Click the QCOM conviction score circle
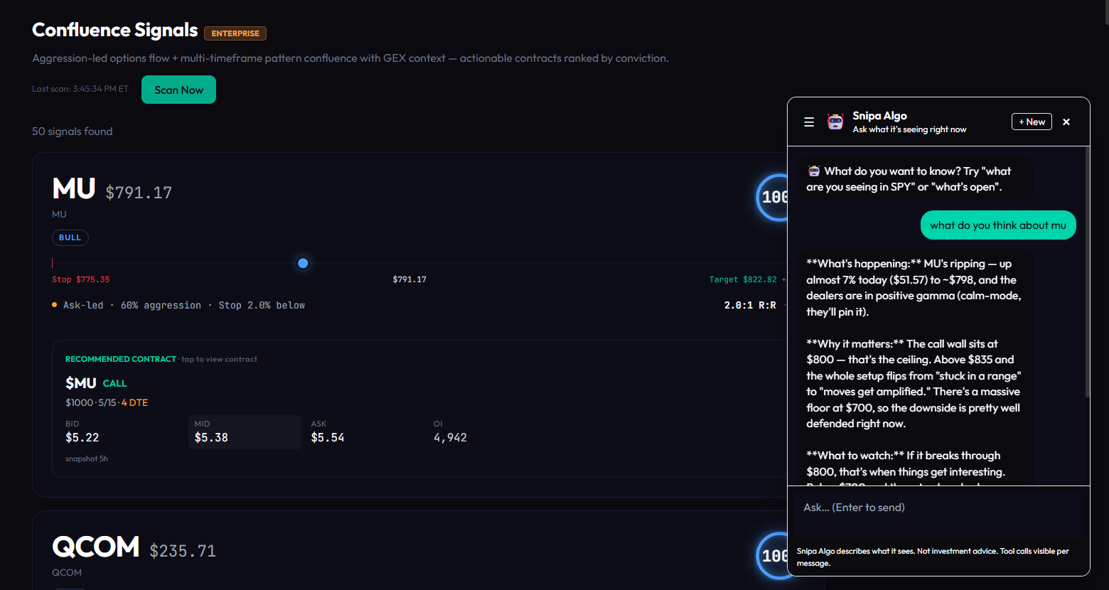The height and width of the screenshot is (590, 1109). (x=773, y=555)
